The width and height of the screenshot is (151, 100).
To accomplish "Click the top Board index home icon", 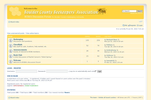I will click(9, 22).
